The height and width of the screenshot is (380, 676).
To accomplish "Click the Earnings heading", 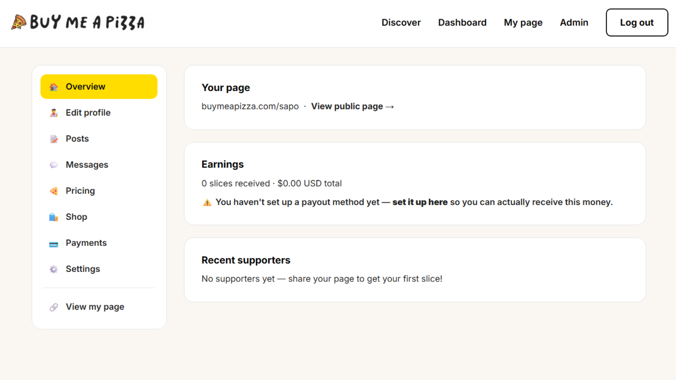I will click(223, 164).
